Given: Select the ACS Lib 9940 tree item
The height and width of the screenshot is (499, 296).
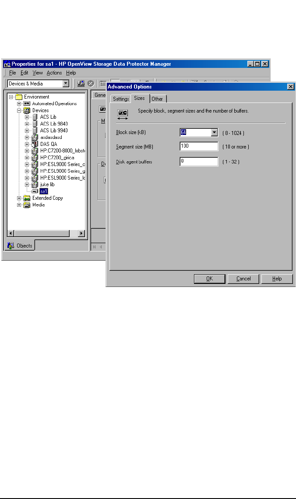Looking at the screenshot, I should [54, 131].
